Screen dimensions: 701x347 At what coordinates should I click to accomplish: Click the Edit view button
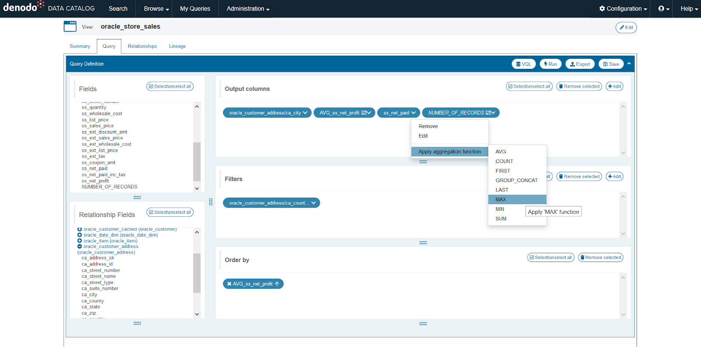[x=626, y=28]
